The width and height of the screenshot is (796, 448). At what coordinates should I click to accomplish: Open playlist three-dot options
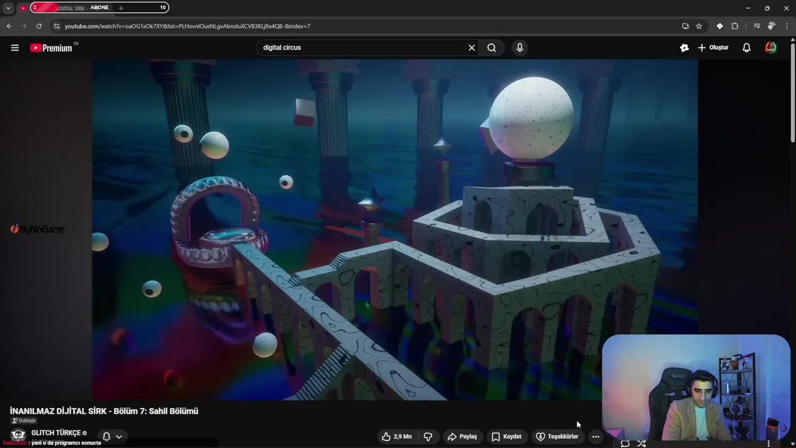[769, 444]
